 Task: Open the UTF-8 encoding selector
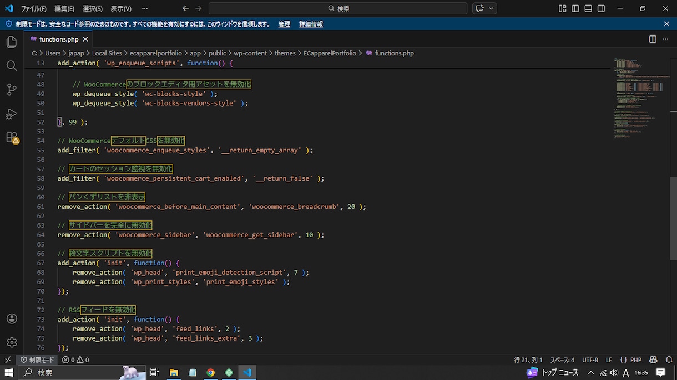[x=590, y=360]
